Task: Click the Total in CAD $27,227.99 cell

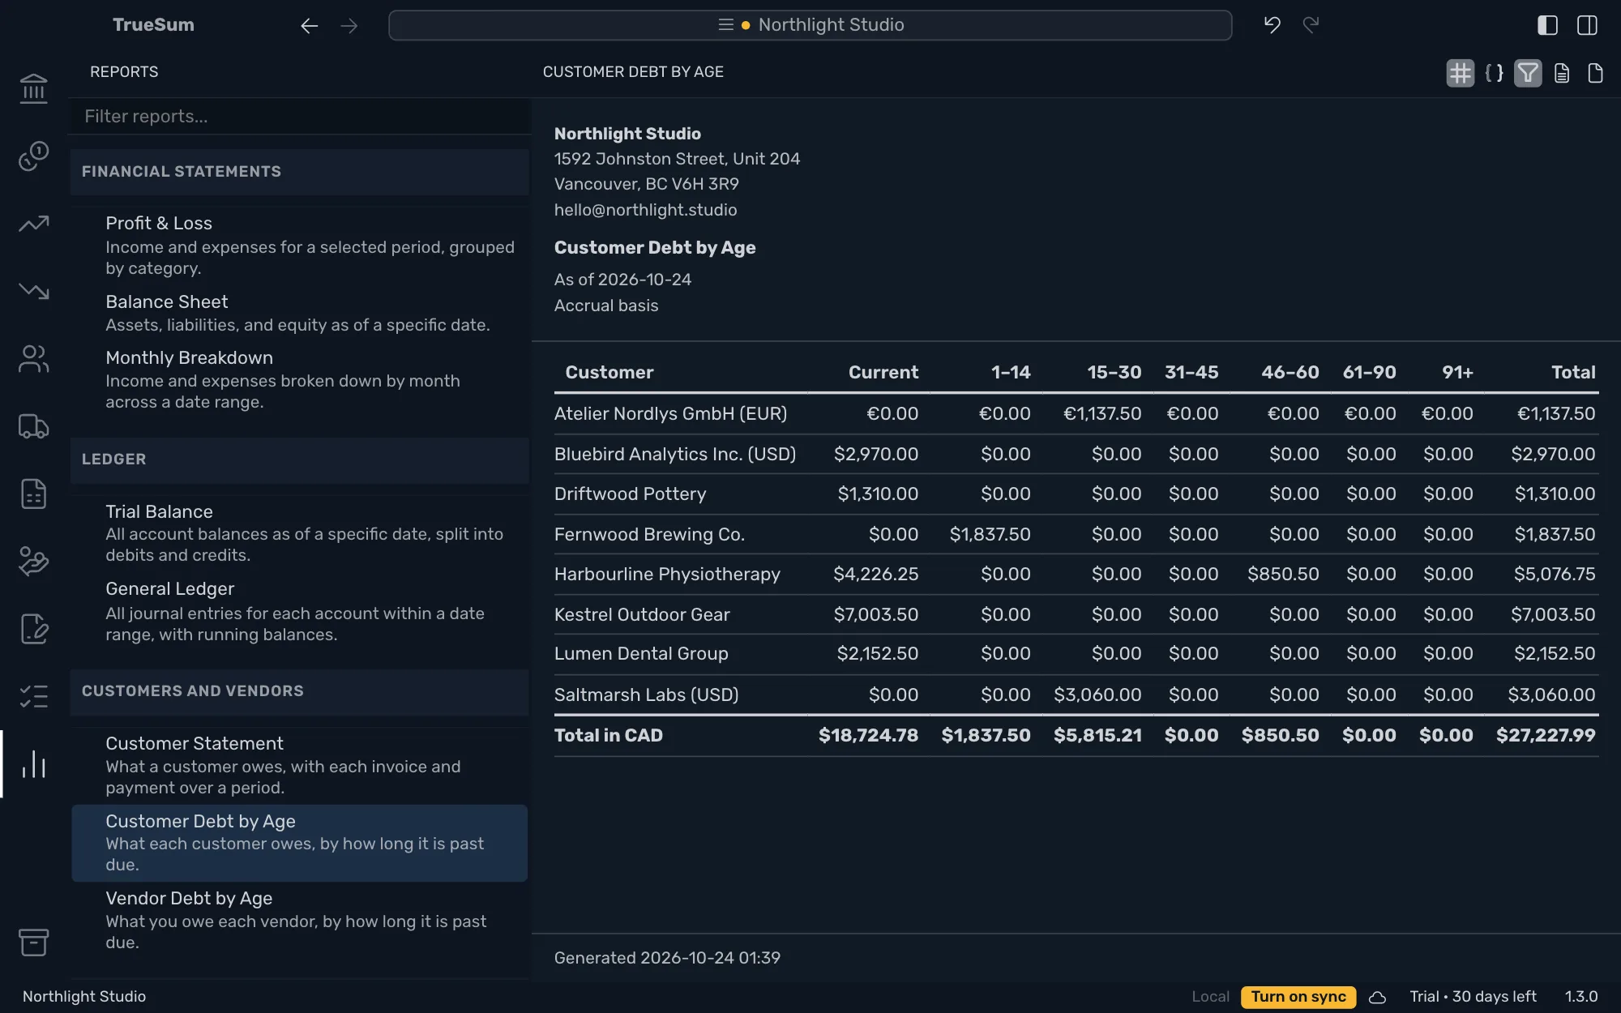Action: coord(1544,736)
